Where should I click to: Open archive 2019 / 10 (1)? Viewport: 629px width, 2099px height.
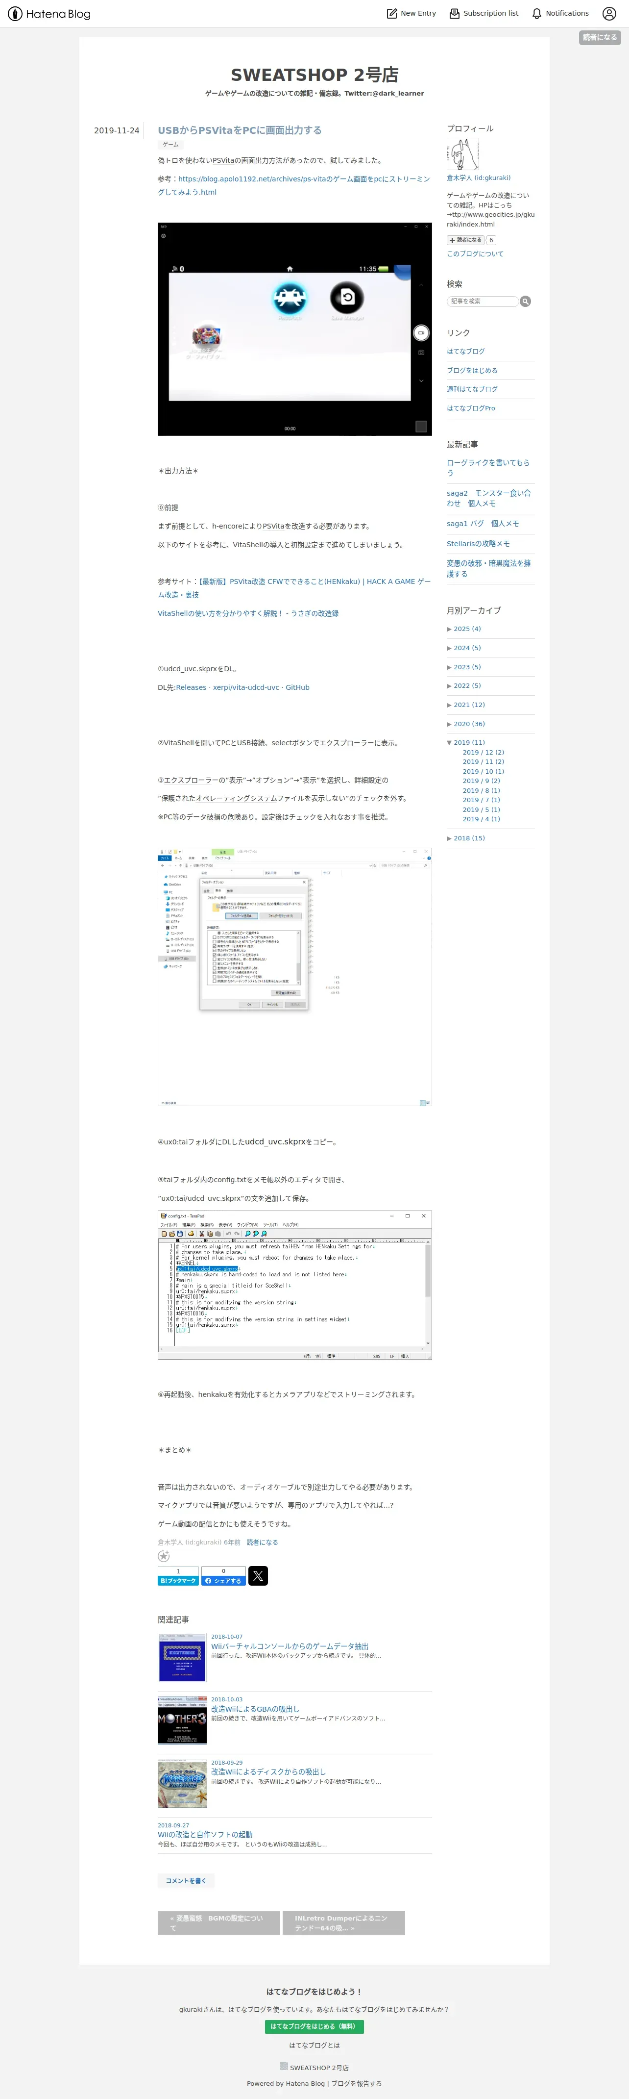pos(484,772)
